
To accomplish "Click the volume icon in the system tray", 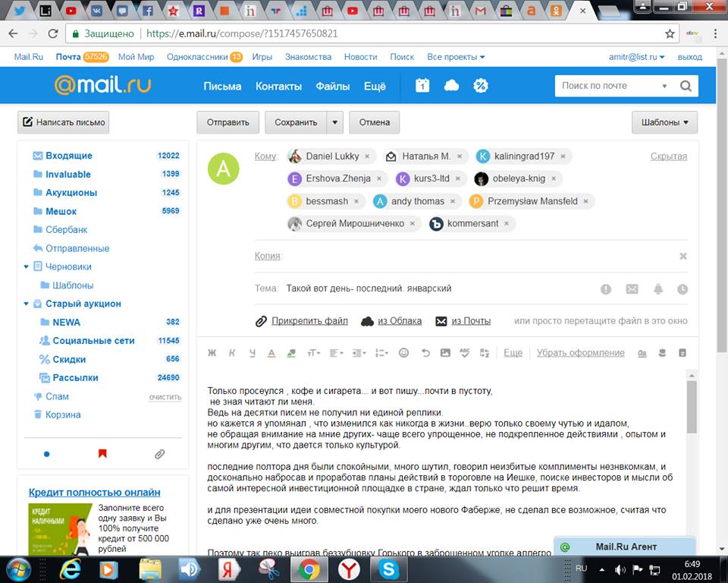I will [620, 569].
